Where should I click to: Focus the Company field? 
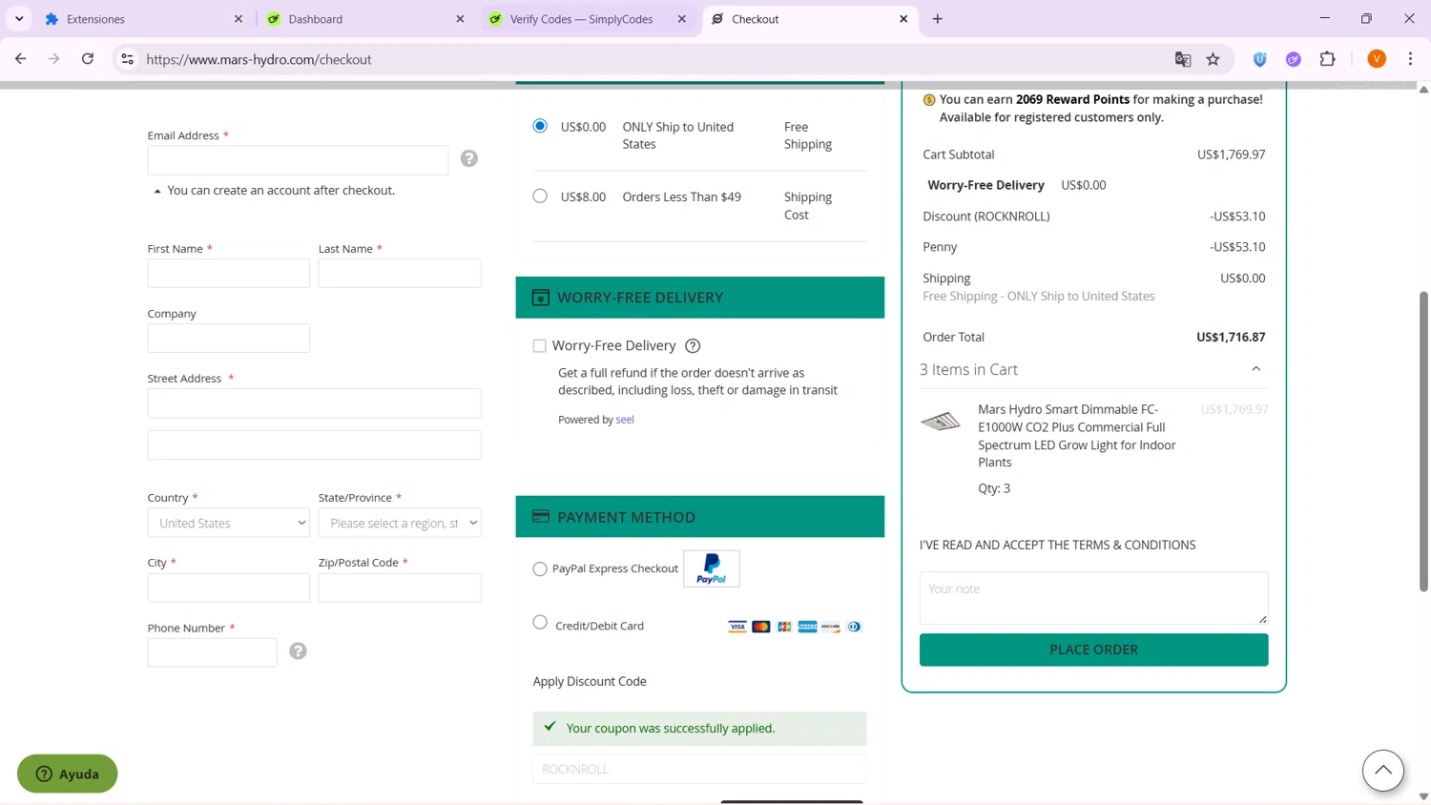click(229, 338)
